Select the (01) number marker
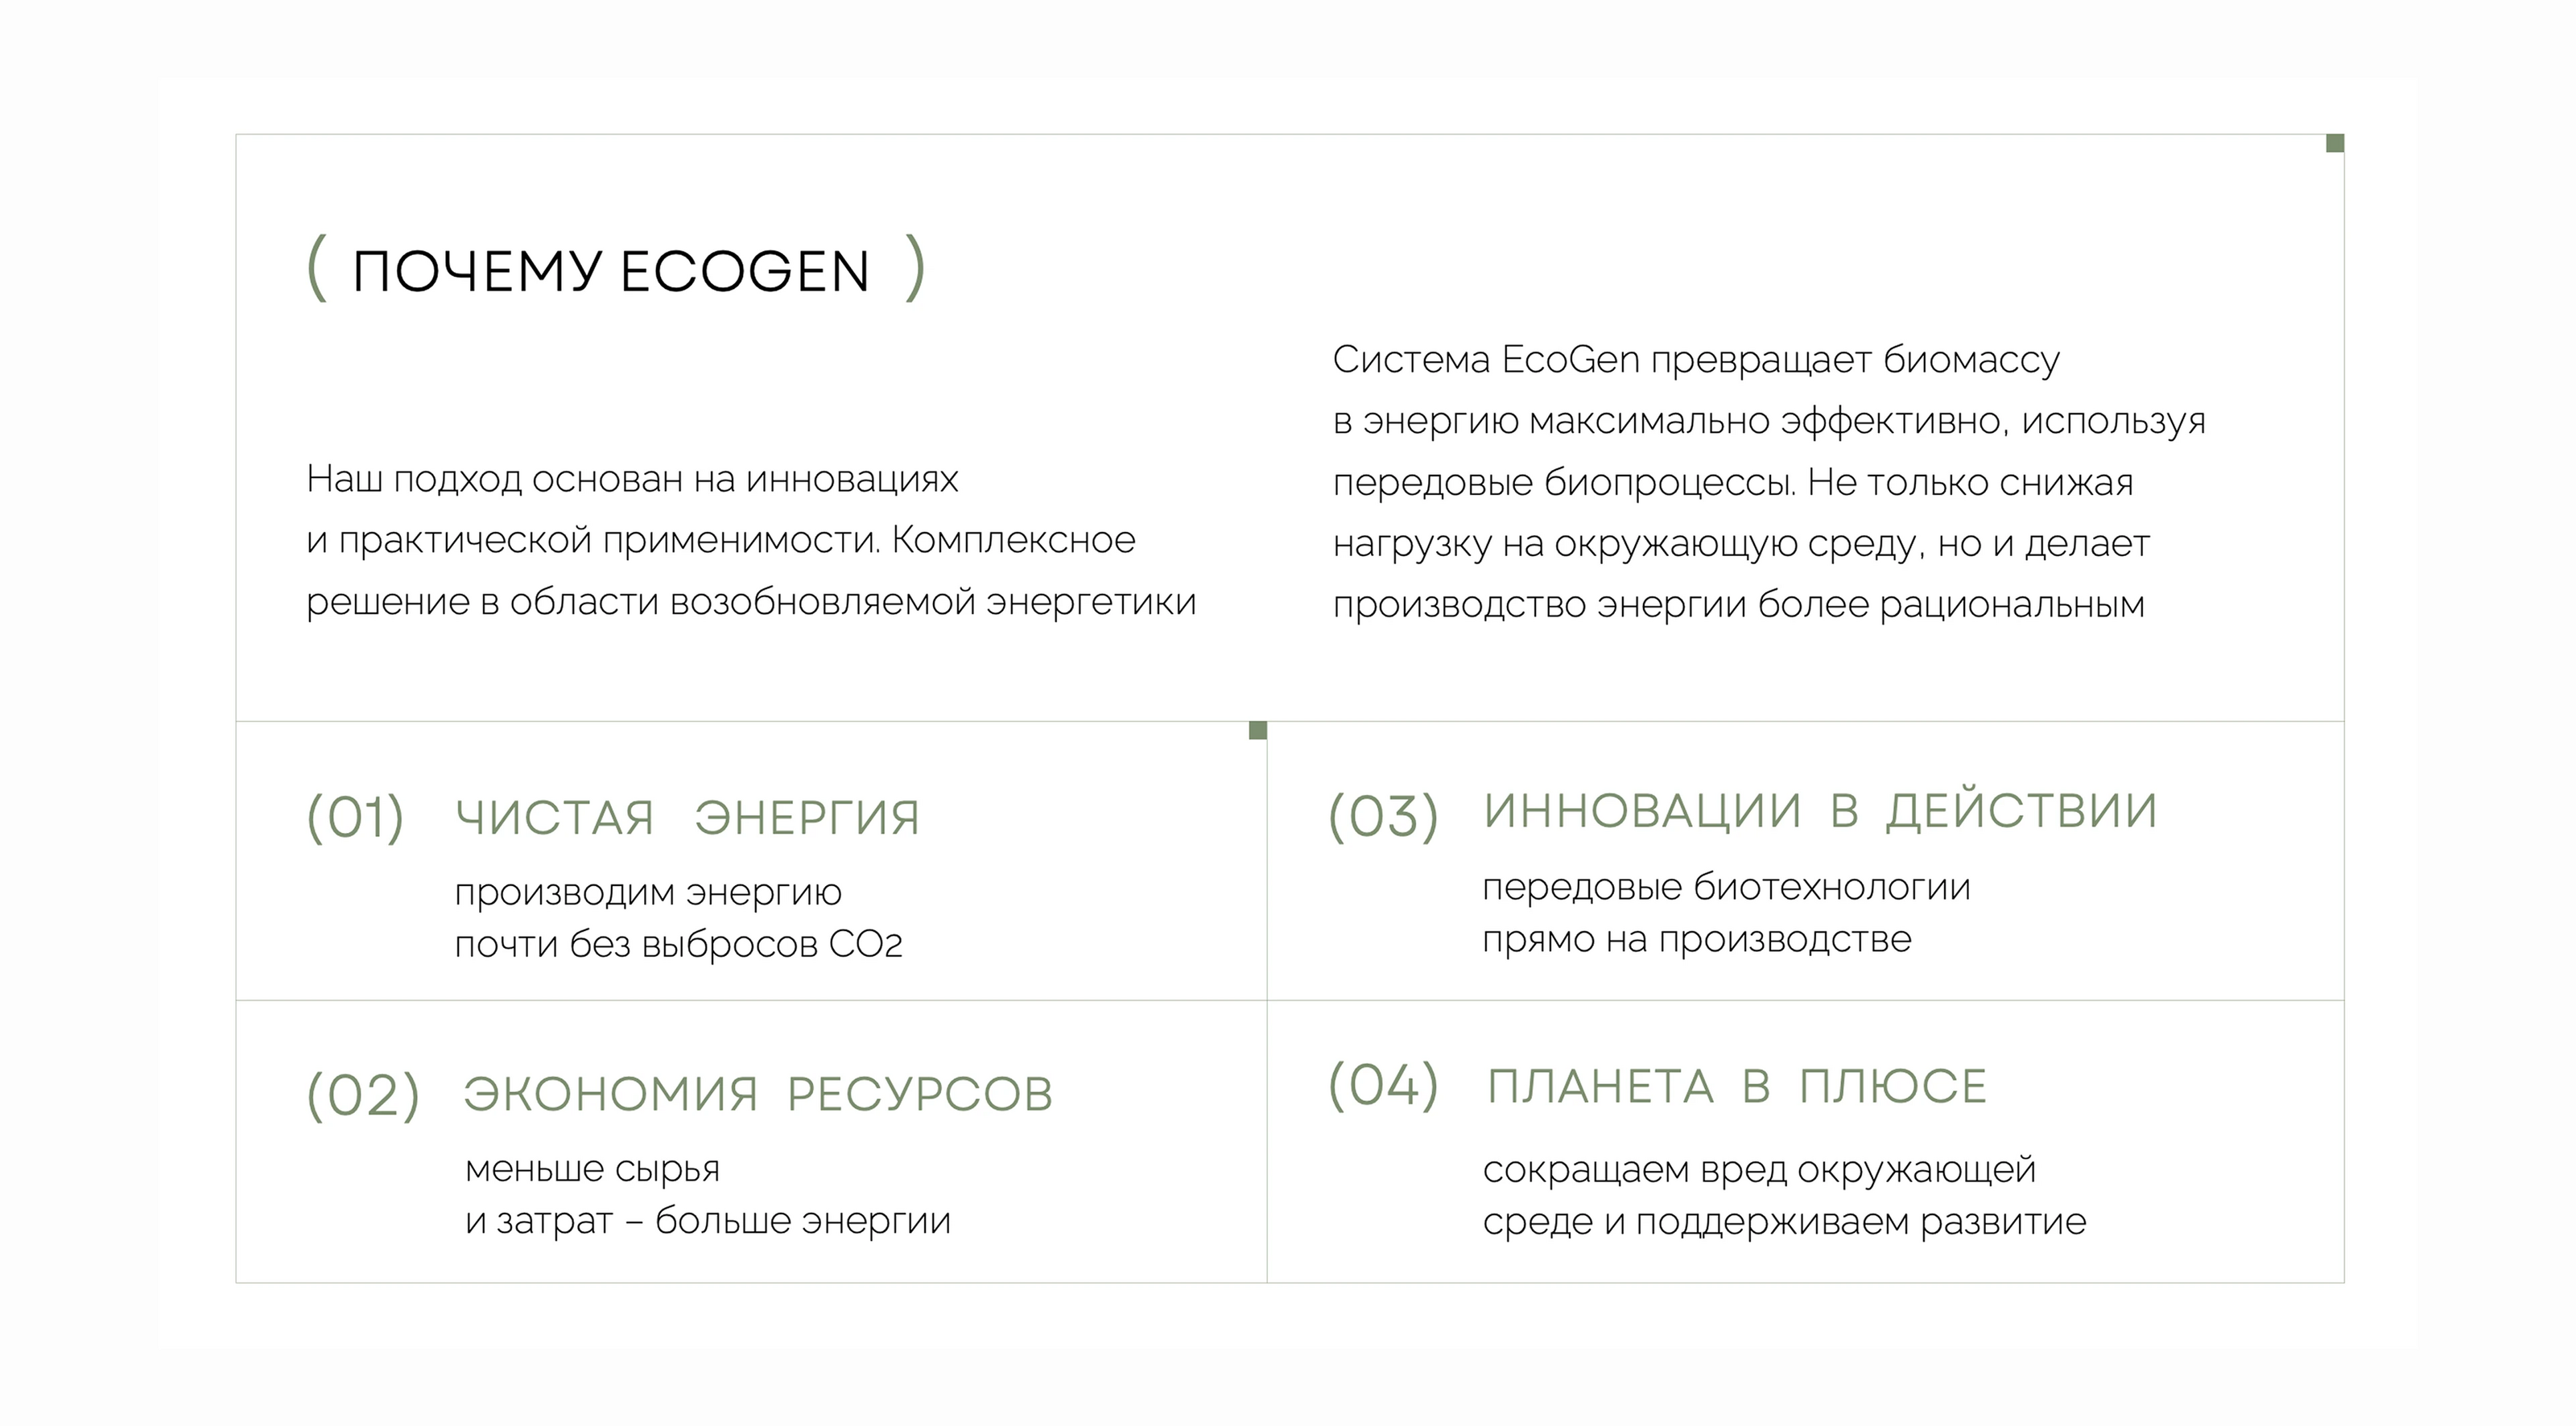This screenshot has height=1426, width=2576. (x=355, y=818)
